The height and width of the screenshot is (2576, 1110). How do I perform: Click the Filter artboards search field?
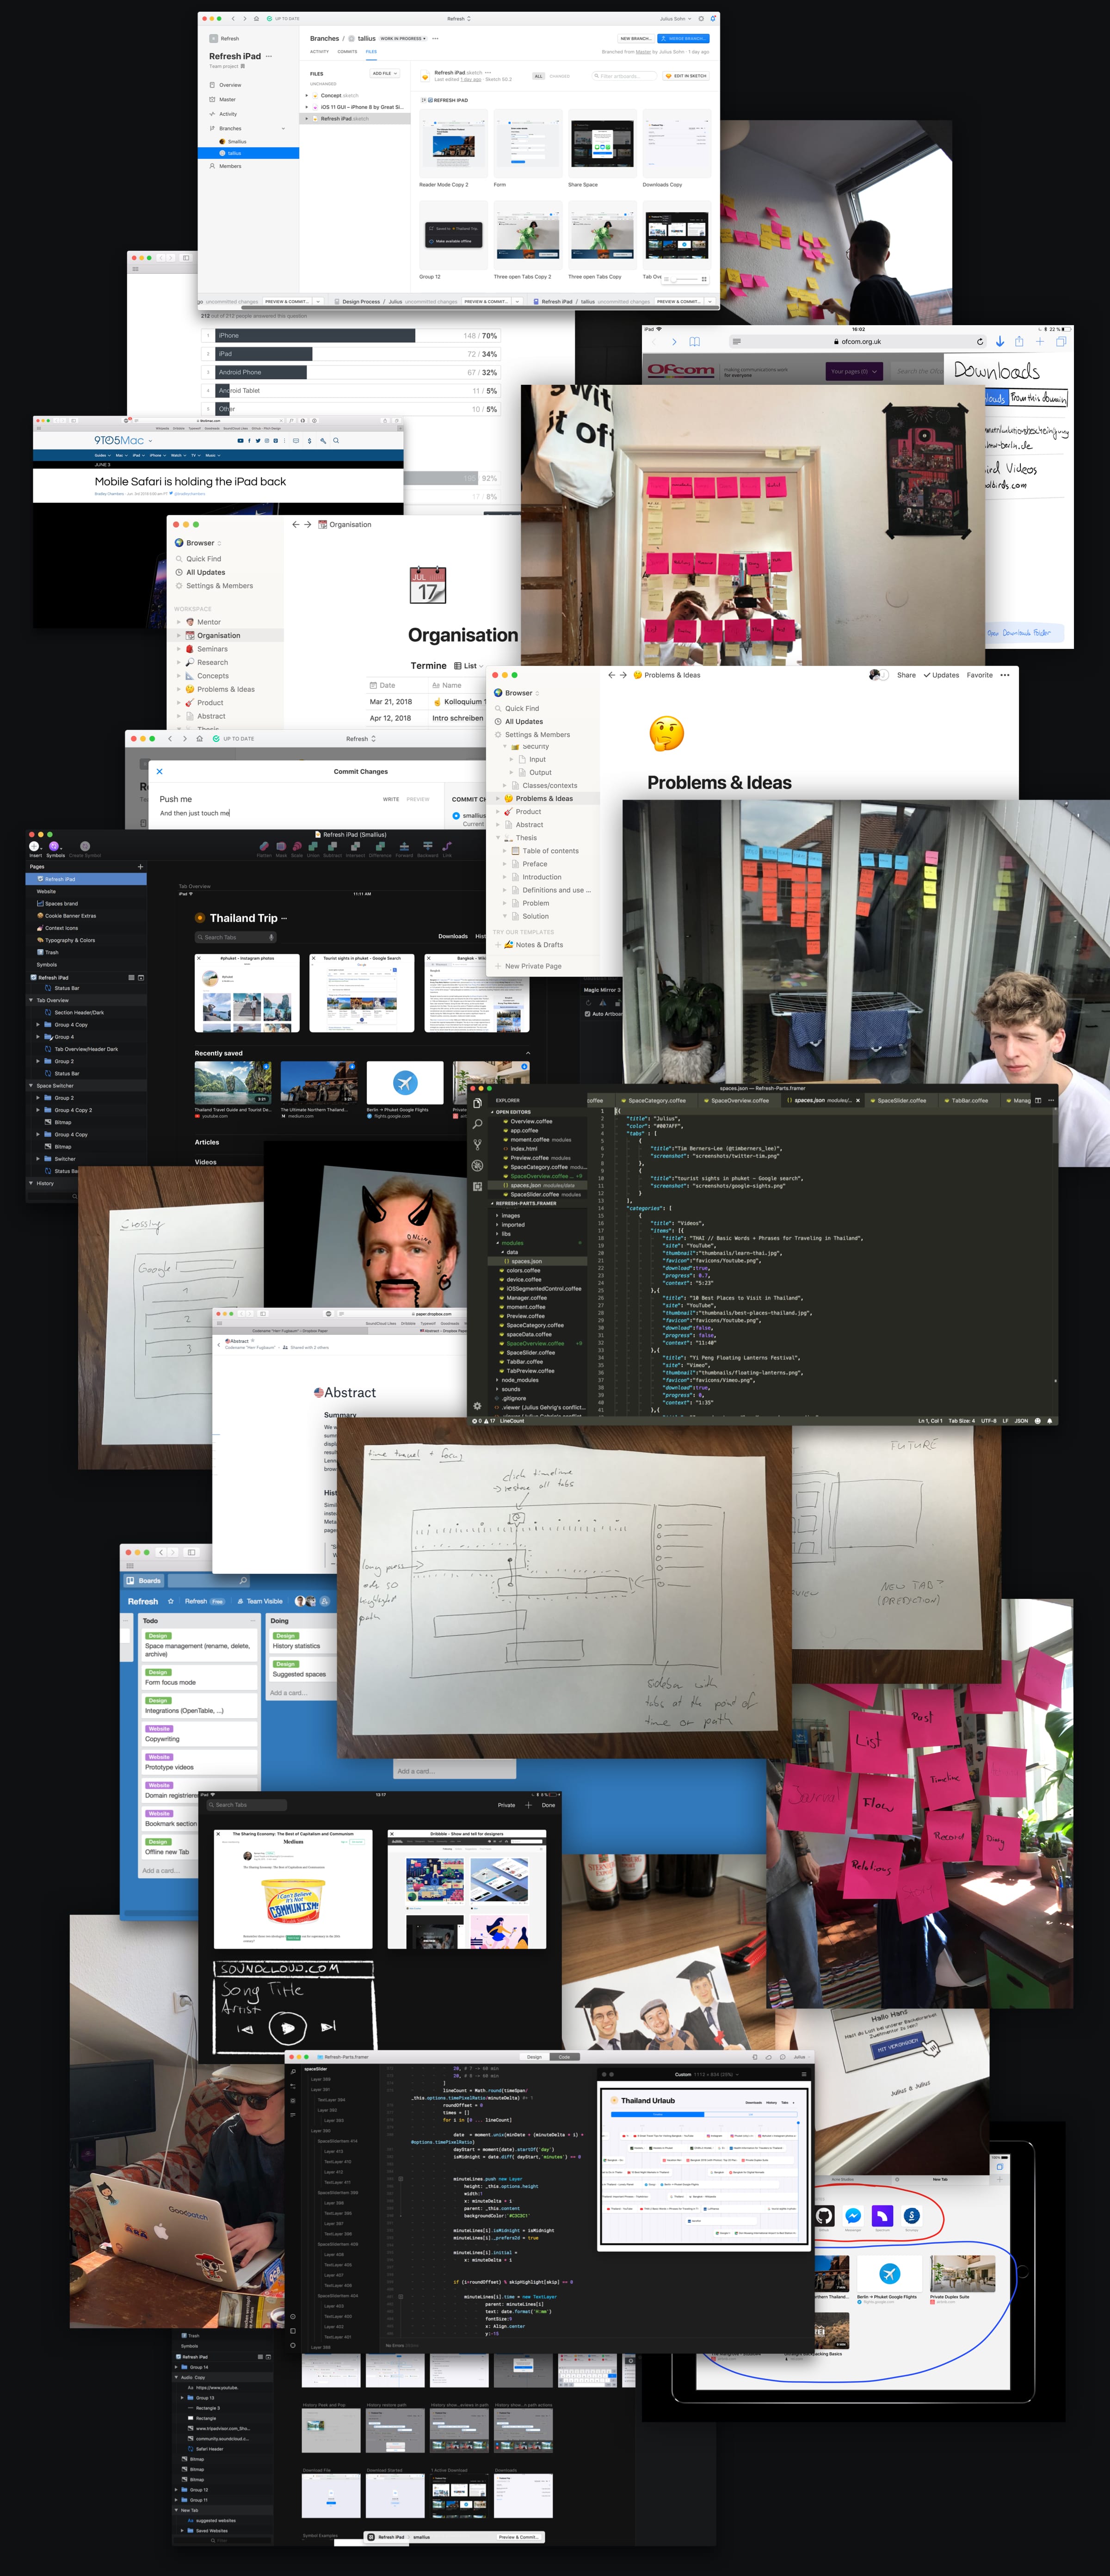pos(624,76)
